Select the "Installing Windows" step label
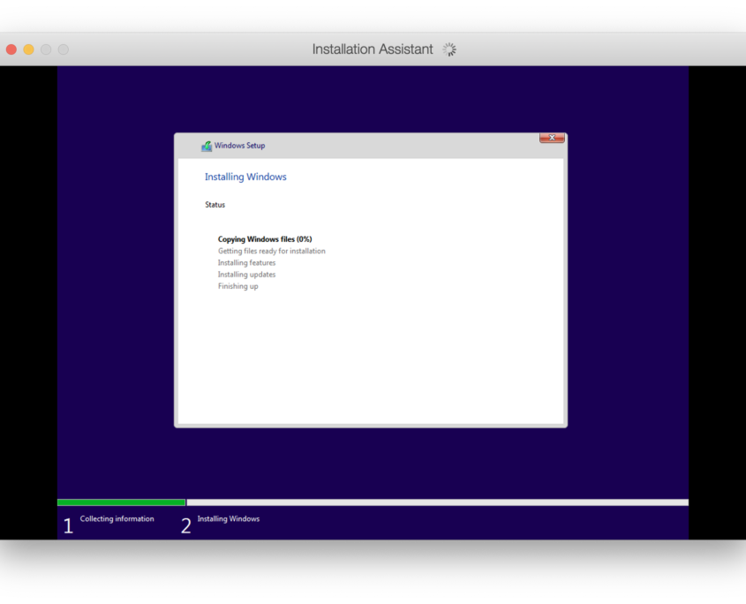 click(228, 518)
